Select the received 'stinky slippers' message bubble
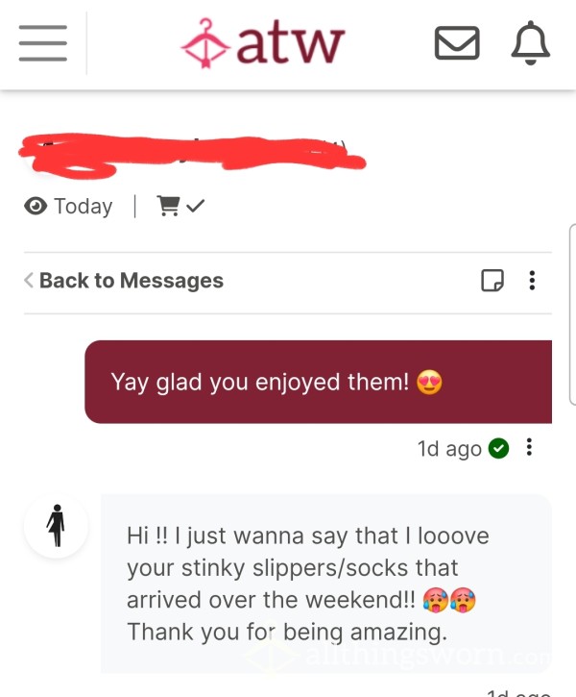 point(326,584)
